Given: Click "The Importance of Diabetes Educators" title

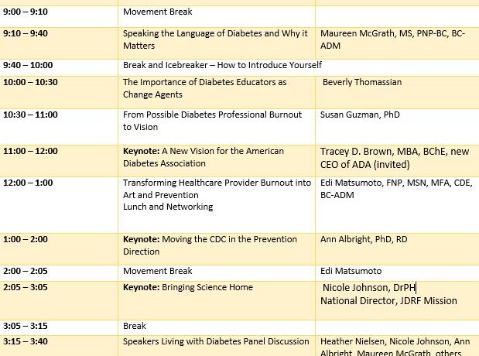Looking at the screenshot, I should click(204, 83).
